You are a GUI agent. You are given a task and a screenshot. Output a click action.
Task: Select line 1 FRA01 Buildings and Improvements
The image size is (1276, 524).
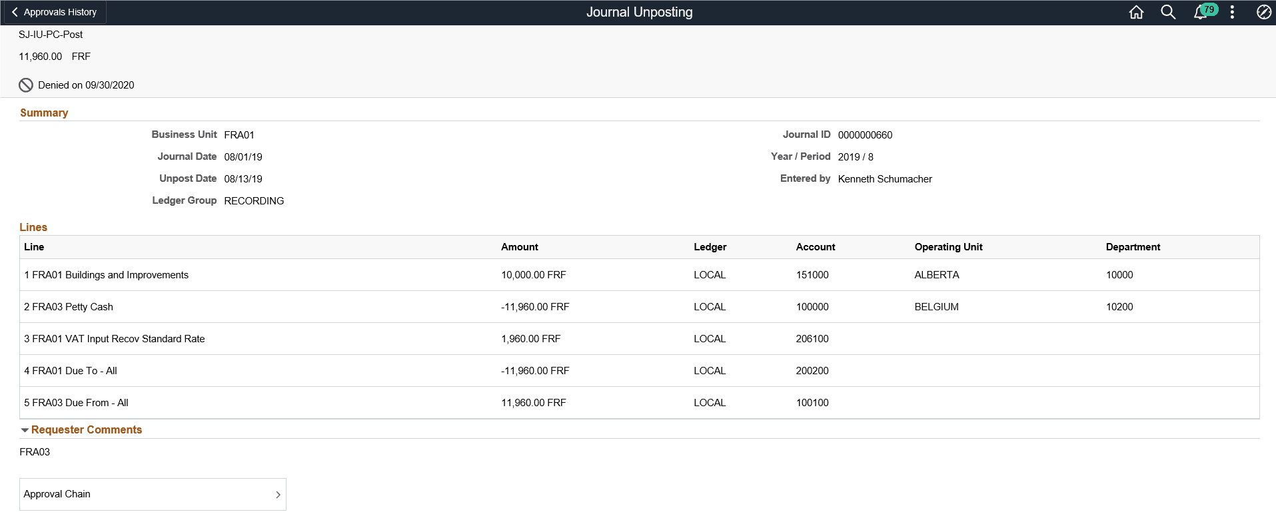[x=639, y=275]
